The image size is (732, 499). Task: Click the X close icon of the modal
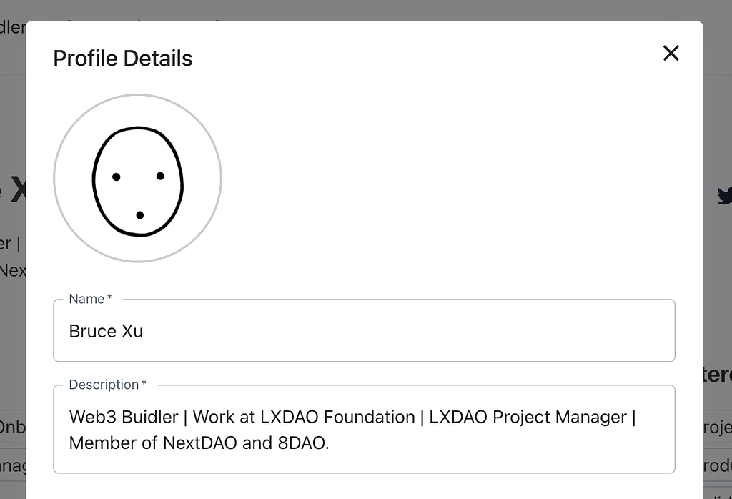point(671,53)
